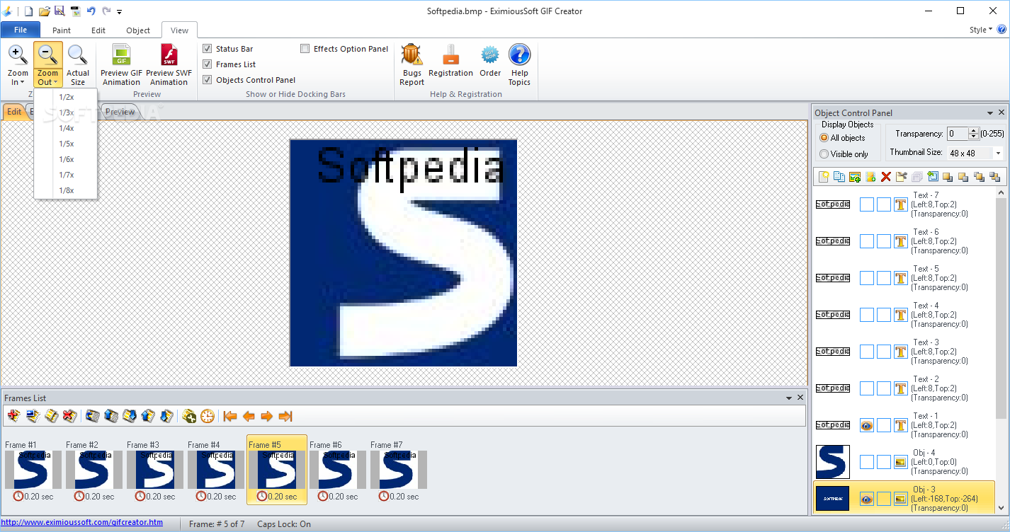Open the Zoom In dropdown arrow
Viewport: 1010px width, 532px height.
[x=23, y=83]
